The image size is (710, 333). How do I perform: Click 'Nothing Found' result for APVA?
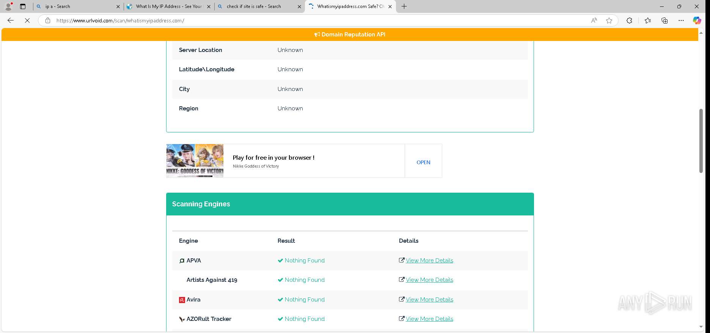pyautogui.click(x=301, y=261)
